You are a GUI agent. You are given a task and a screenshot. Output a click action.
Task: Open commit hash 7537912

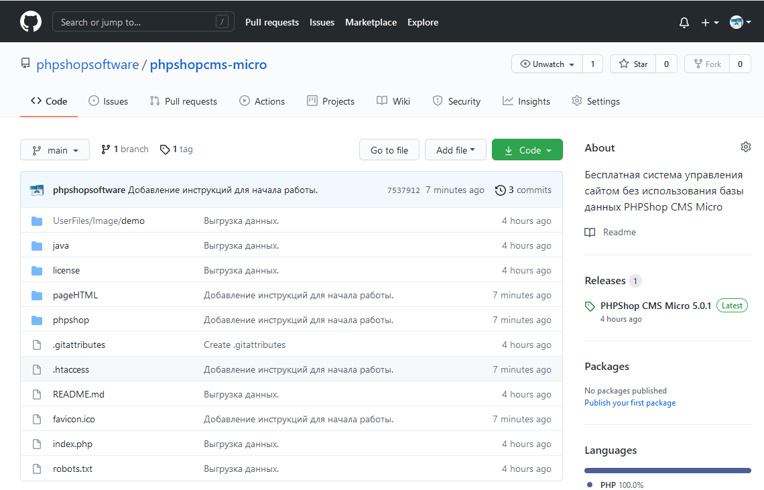coord(403,190)
